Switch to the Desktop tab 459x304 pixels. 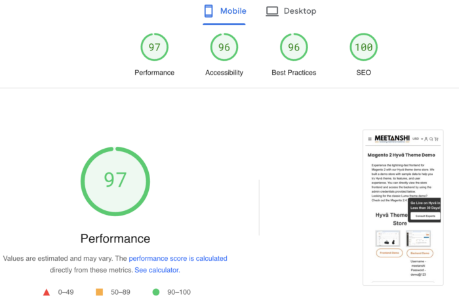[291, 11]
